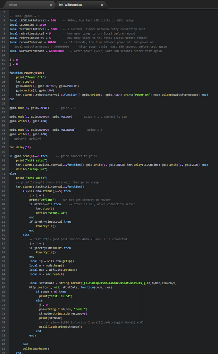Click the pcall(loadstring(strNode)) line 76

[x=61, y=327]
